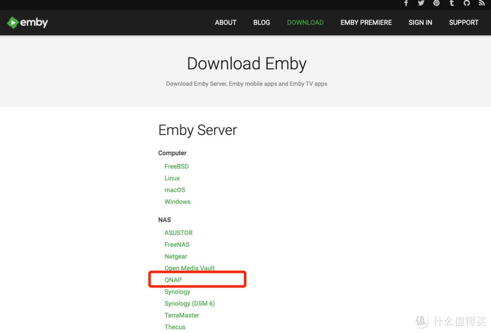Open the Twitter social icon
The height and width of the screenshot is (333, 491).
click(x=421, y=3)
